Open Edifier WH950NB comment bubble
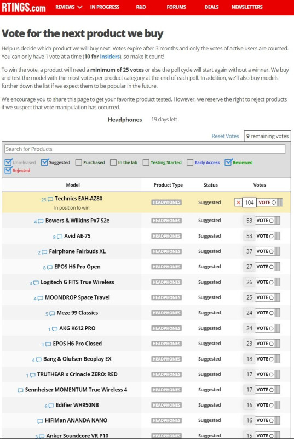 point(49,406)
